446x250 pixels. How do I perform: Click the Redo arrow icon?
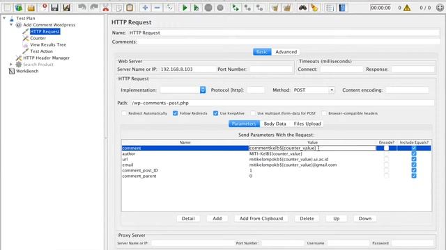[x=94, y=8]
